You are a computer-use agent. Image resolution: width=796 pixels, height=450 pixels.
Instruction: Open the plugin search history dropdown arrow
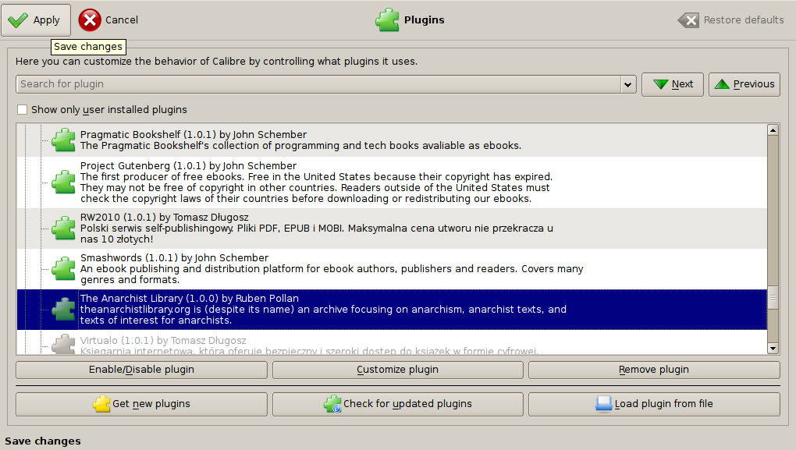628,84
